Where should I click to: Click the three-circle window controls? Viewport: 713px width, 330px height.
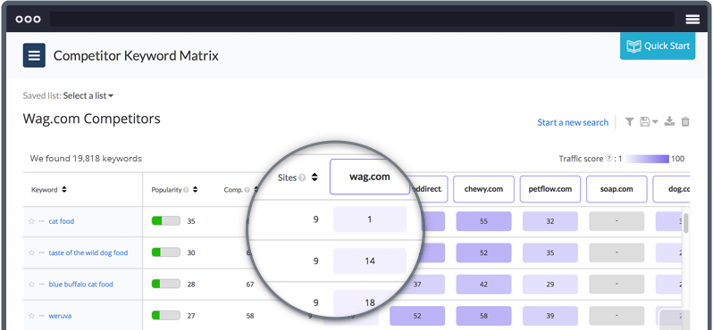29,19
